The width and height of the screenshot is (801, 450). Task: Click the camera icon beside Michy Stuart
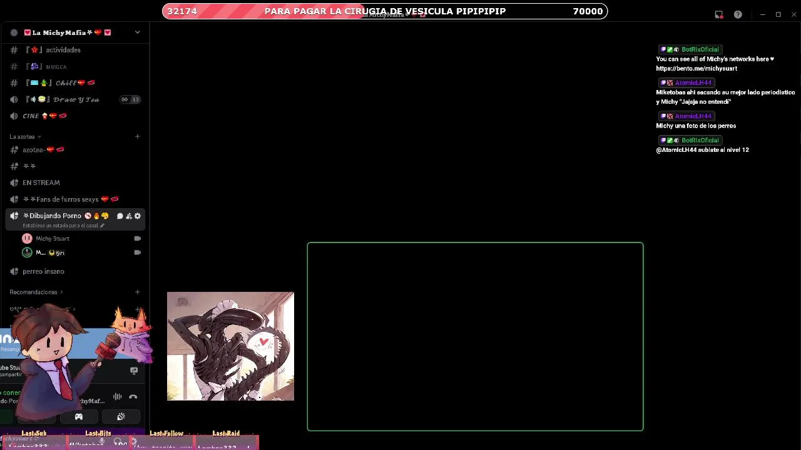(x=138, y=238)
